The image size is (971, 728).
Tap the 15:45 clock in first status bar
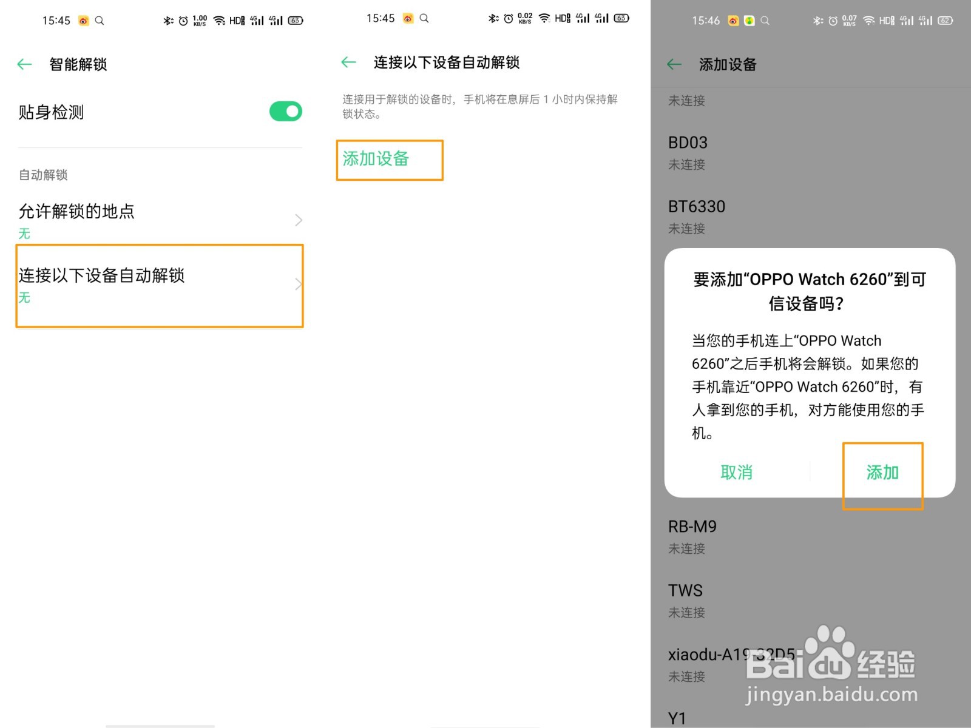[56, 21]
